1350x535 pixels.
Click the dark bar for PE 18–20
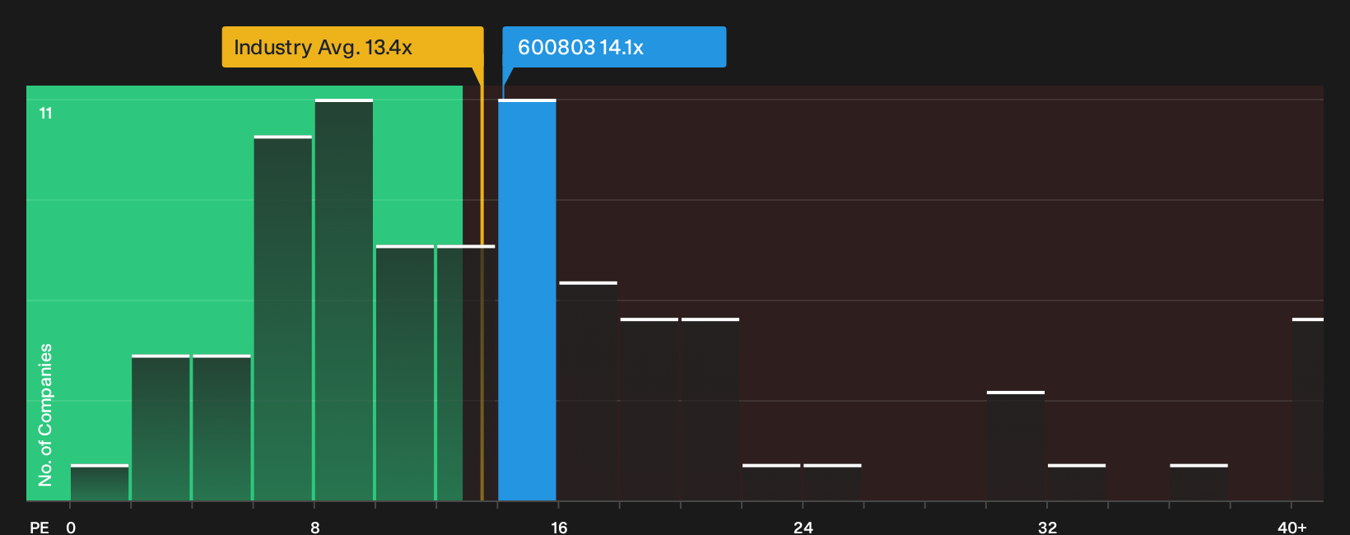point(649,409)
